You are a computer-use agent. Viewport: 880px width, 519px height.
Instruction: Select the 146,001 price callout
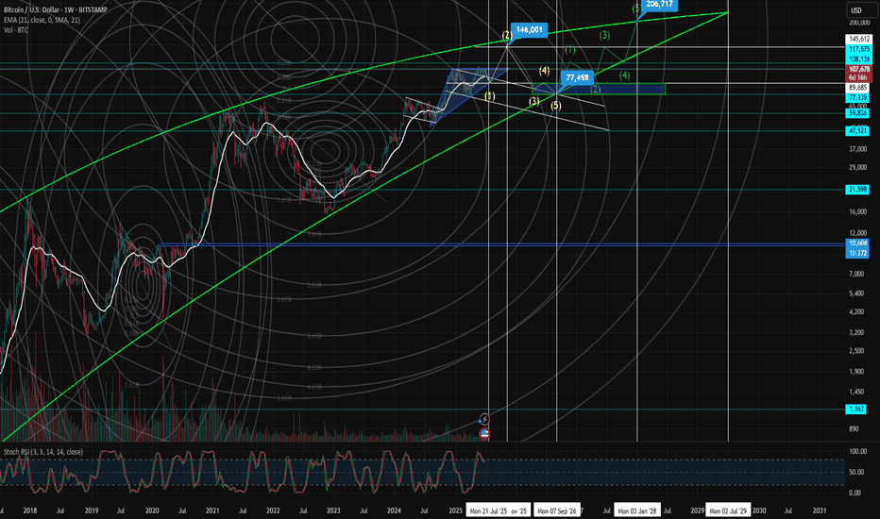pos(529,30)
